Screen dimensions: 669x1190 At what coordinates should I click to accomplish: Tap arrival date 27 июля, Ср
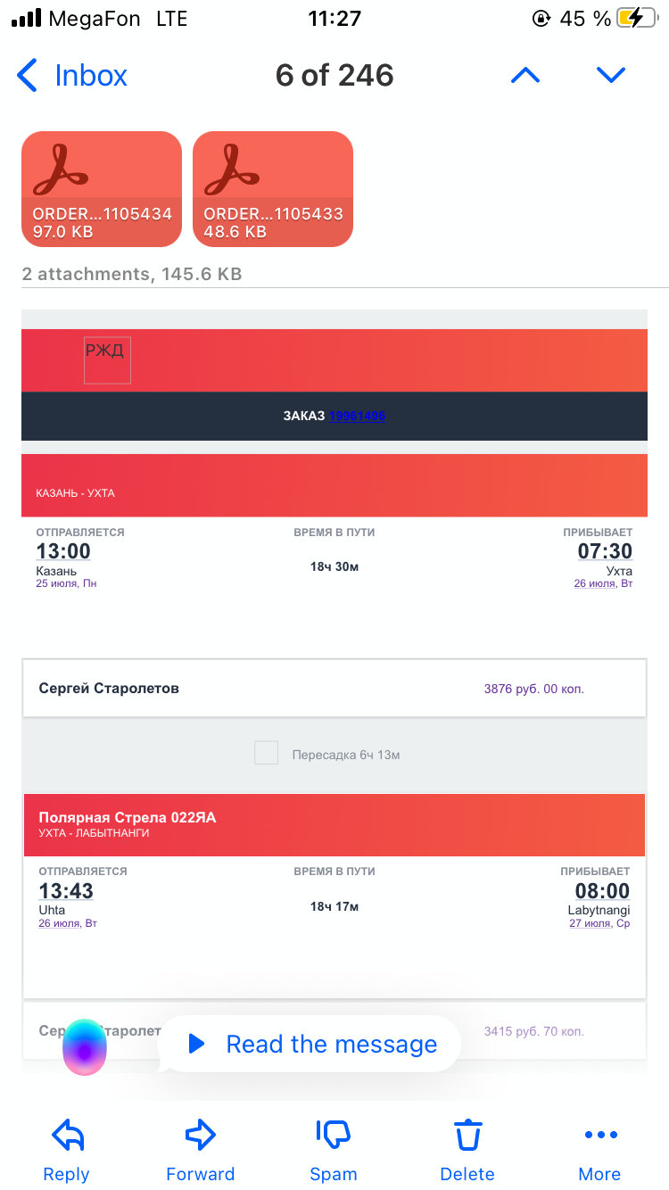tap(599, 923)
